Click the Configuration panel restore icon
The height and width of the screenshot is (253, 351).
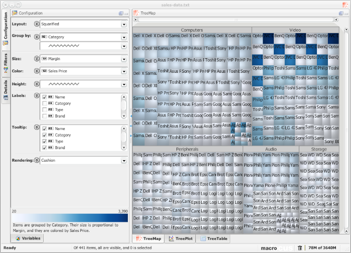(x=121, y=13)
